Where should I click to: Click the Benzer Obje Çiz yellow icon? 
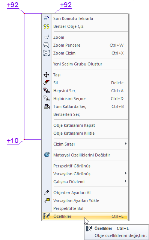(x=47, y=26)
